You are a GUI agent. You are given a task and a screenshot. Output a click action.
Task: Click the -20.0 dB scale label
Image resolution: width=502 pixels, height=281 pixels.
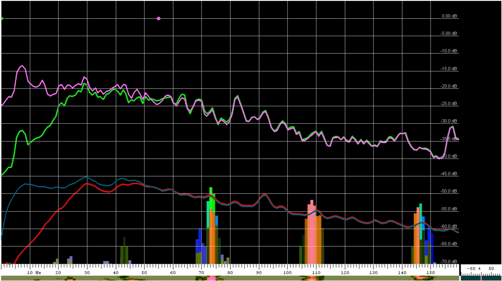pos(449,86)
